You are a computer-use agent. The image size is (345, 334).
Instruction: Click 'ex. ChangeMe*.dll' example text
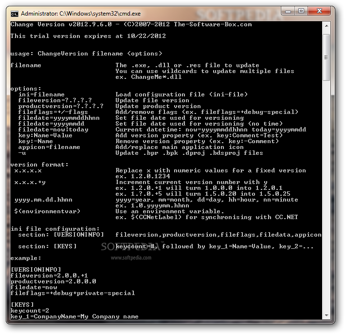point(148,77)
